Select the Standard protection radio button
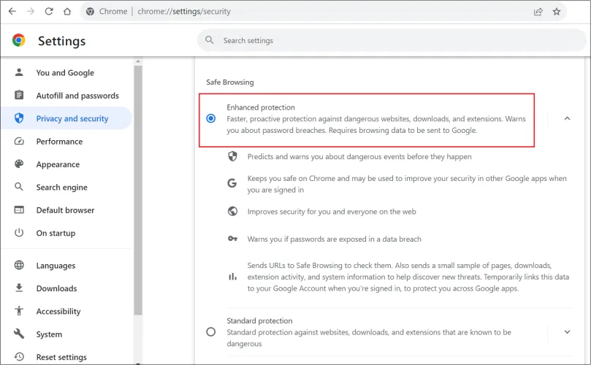This screenshot has width=591, height=365. [x=211, y=331]
